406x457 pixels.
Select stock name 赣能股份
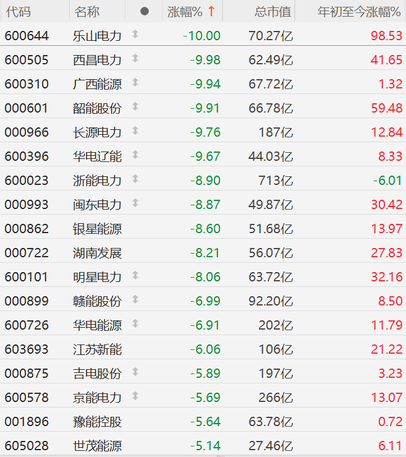point(97,301)
